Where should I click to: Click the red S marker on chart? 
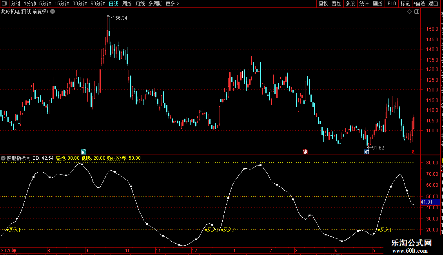413,152
